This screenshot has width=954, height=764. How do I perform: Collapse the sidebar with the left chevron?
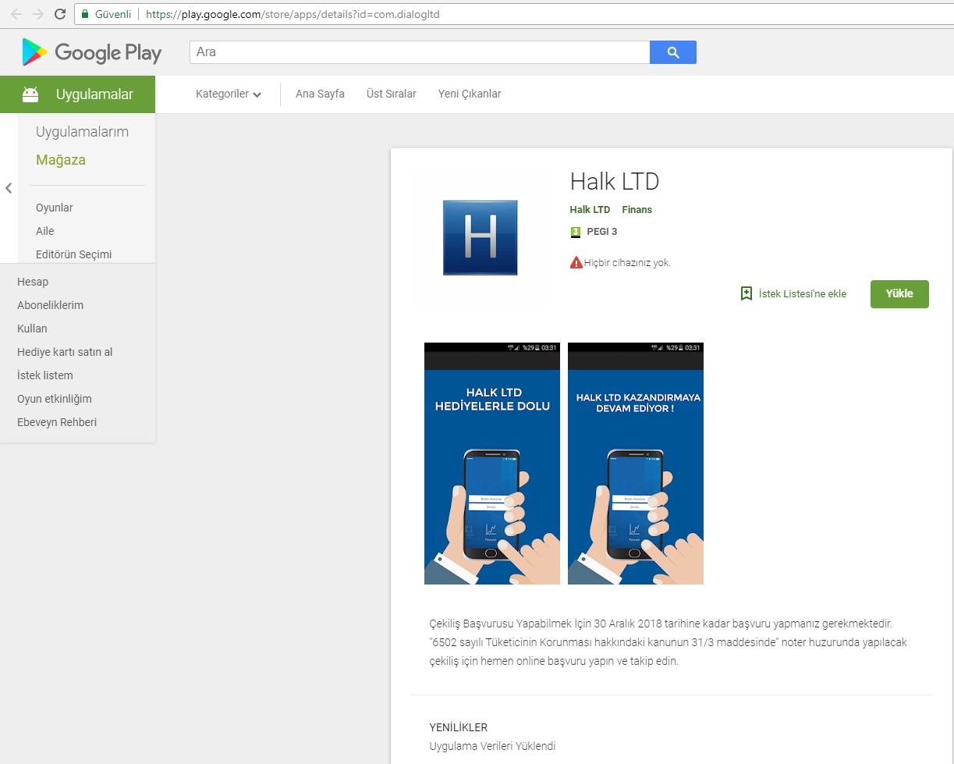(9, 188)
